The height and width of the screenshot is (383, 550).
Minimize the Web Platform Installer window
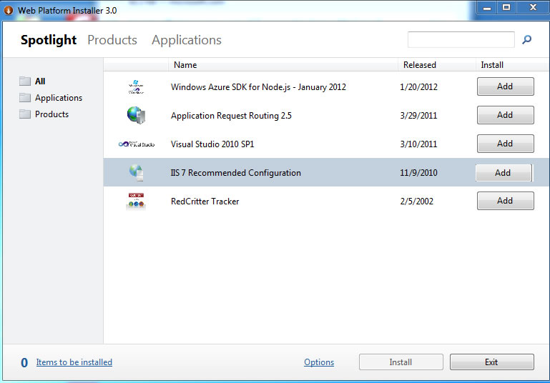point(487,8)
